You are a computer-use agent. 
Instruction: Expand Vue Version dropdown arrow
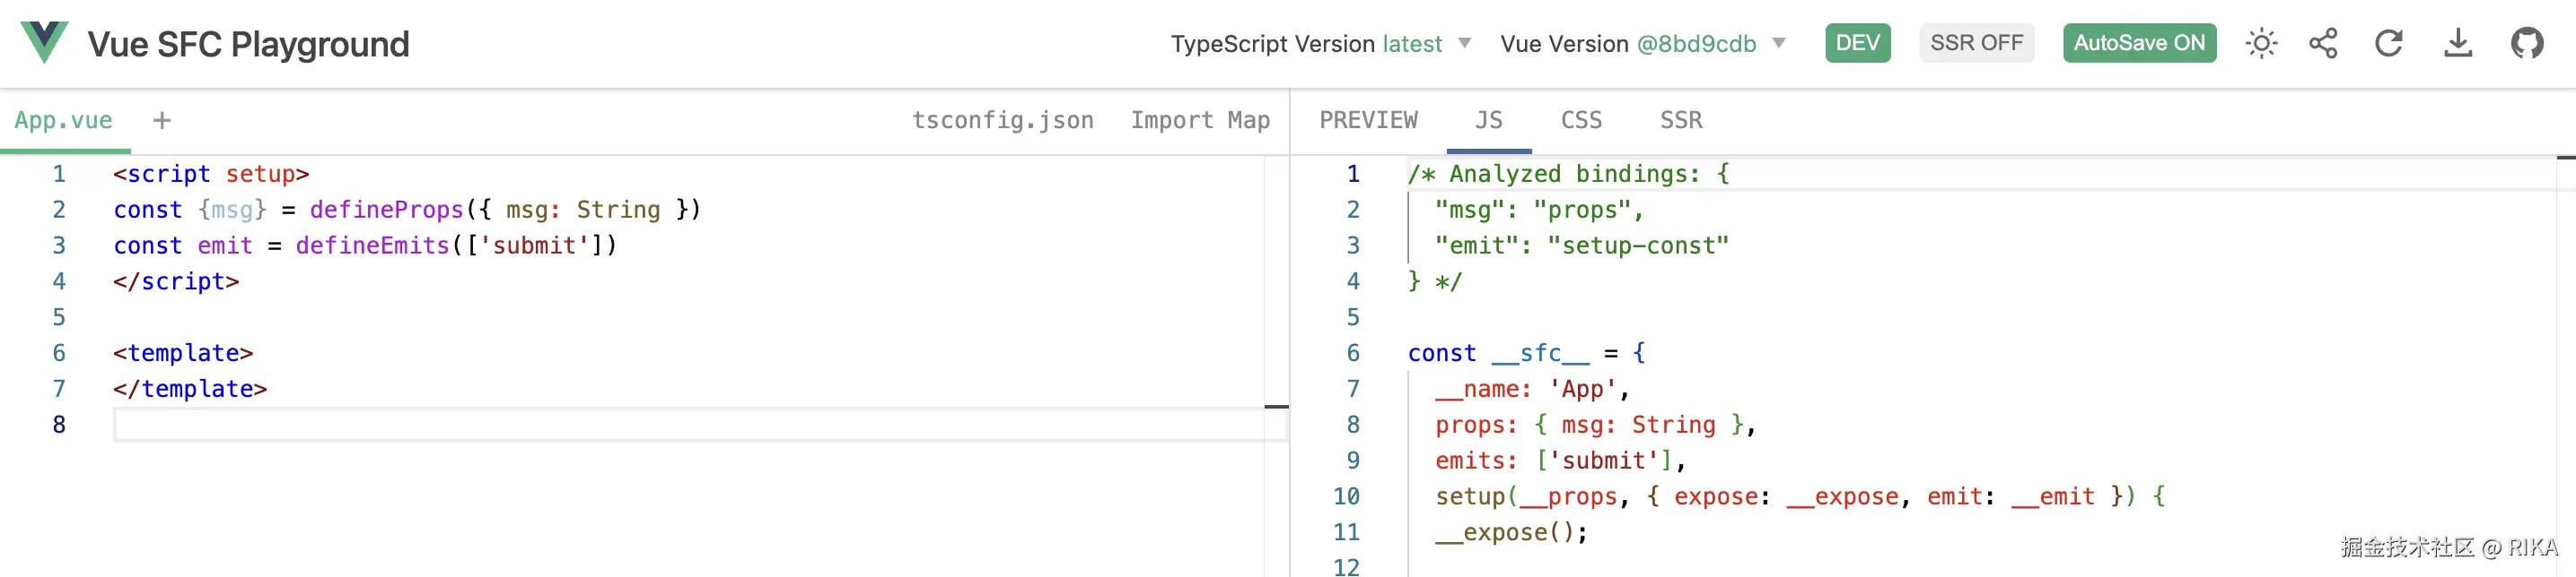[1779, 43]
